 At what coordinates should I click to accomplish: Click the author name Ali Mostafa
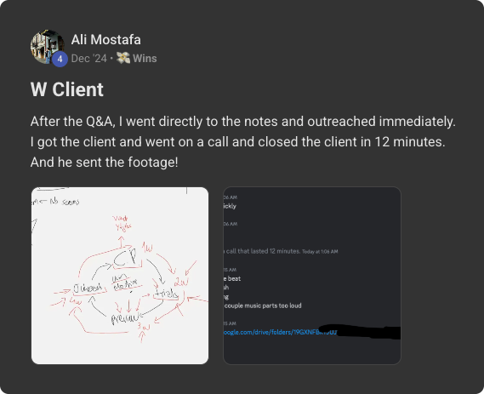tap(105, 39)
